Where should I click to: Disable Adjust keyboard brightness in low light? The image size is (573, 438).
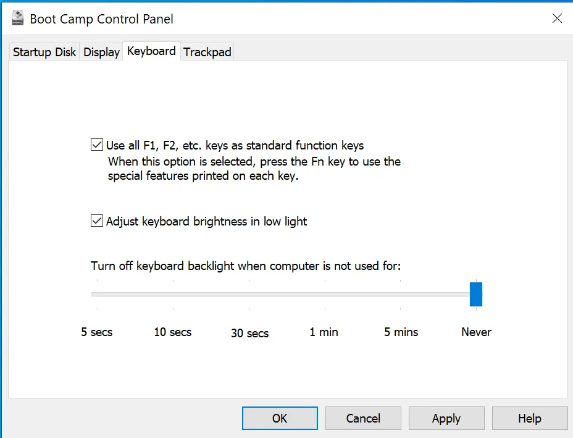tap(97, 221)
